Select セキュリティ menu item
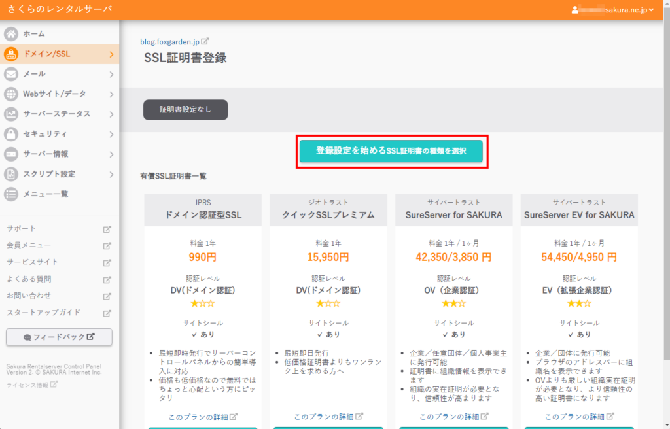Screen dimensions: 670x429 (60, 134)
